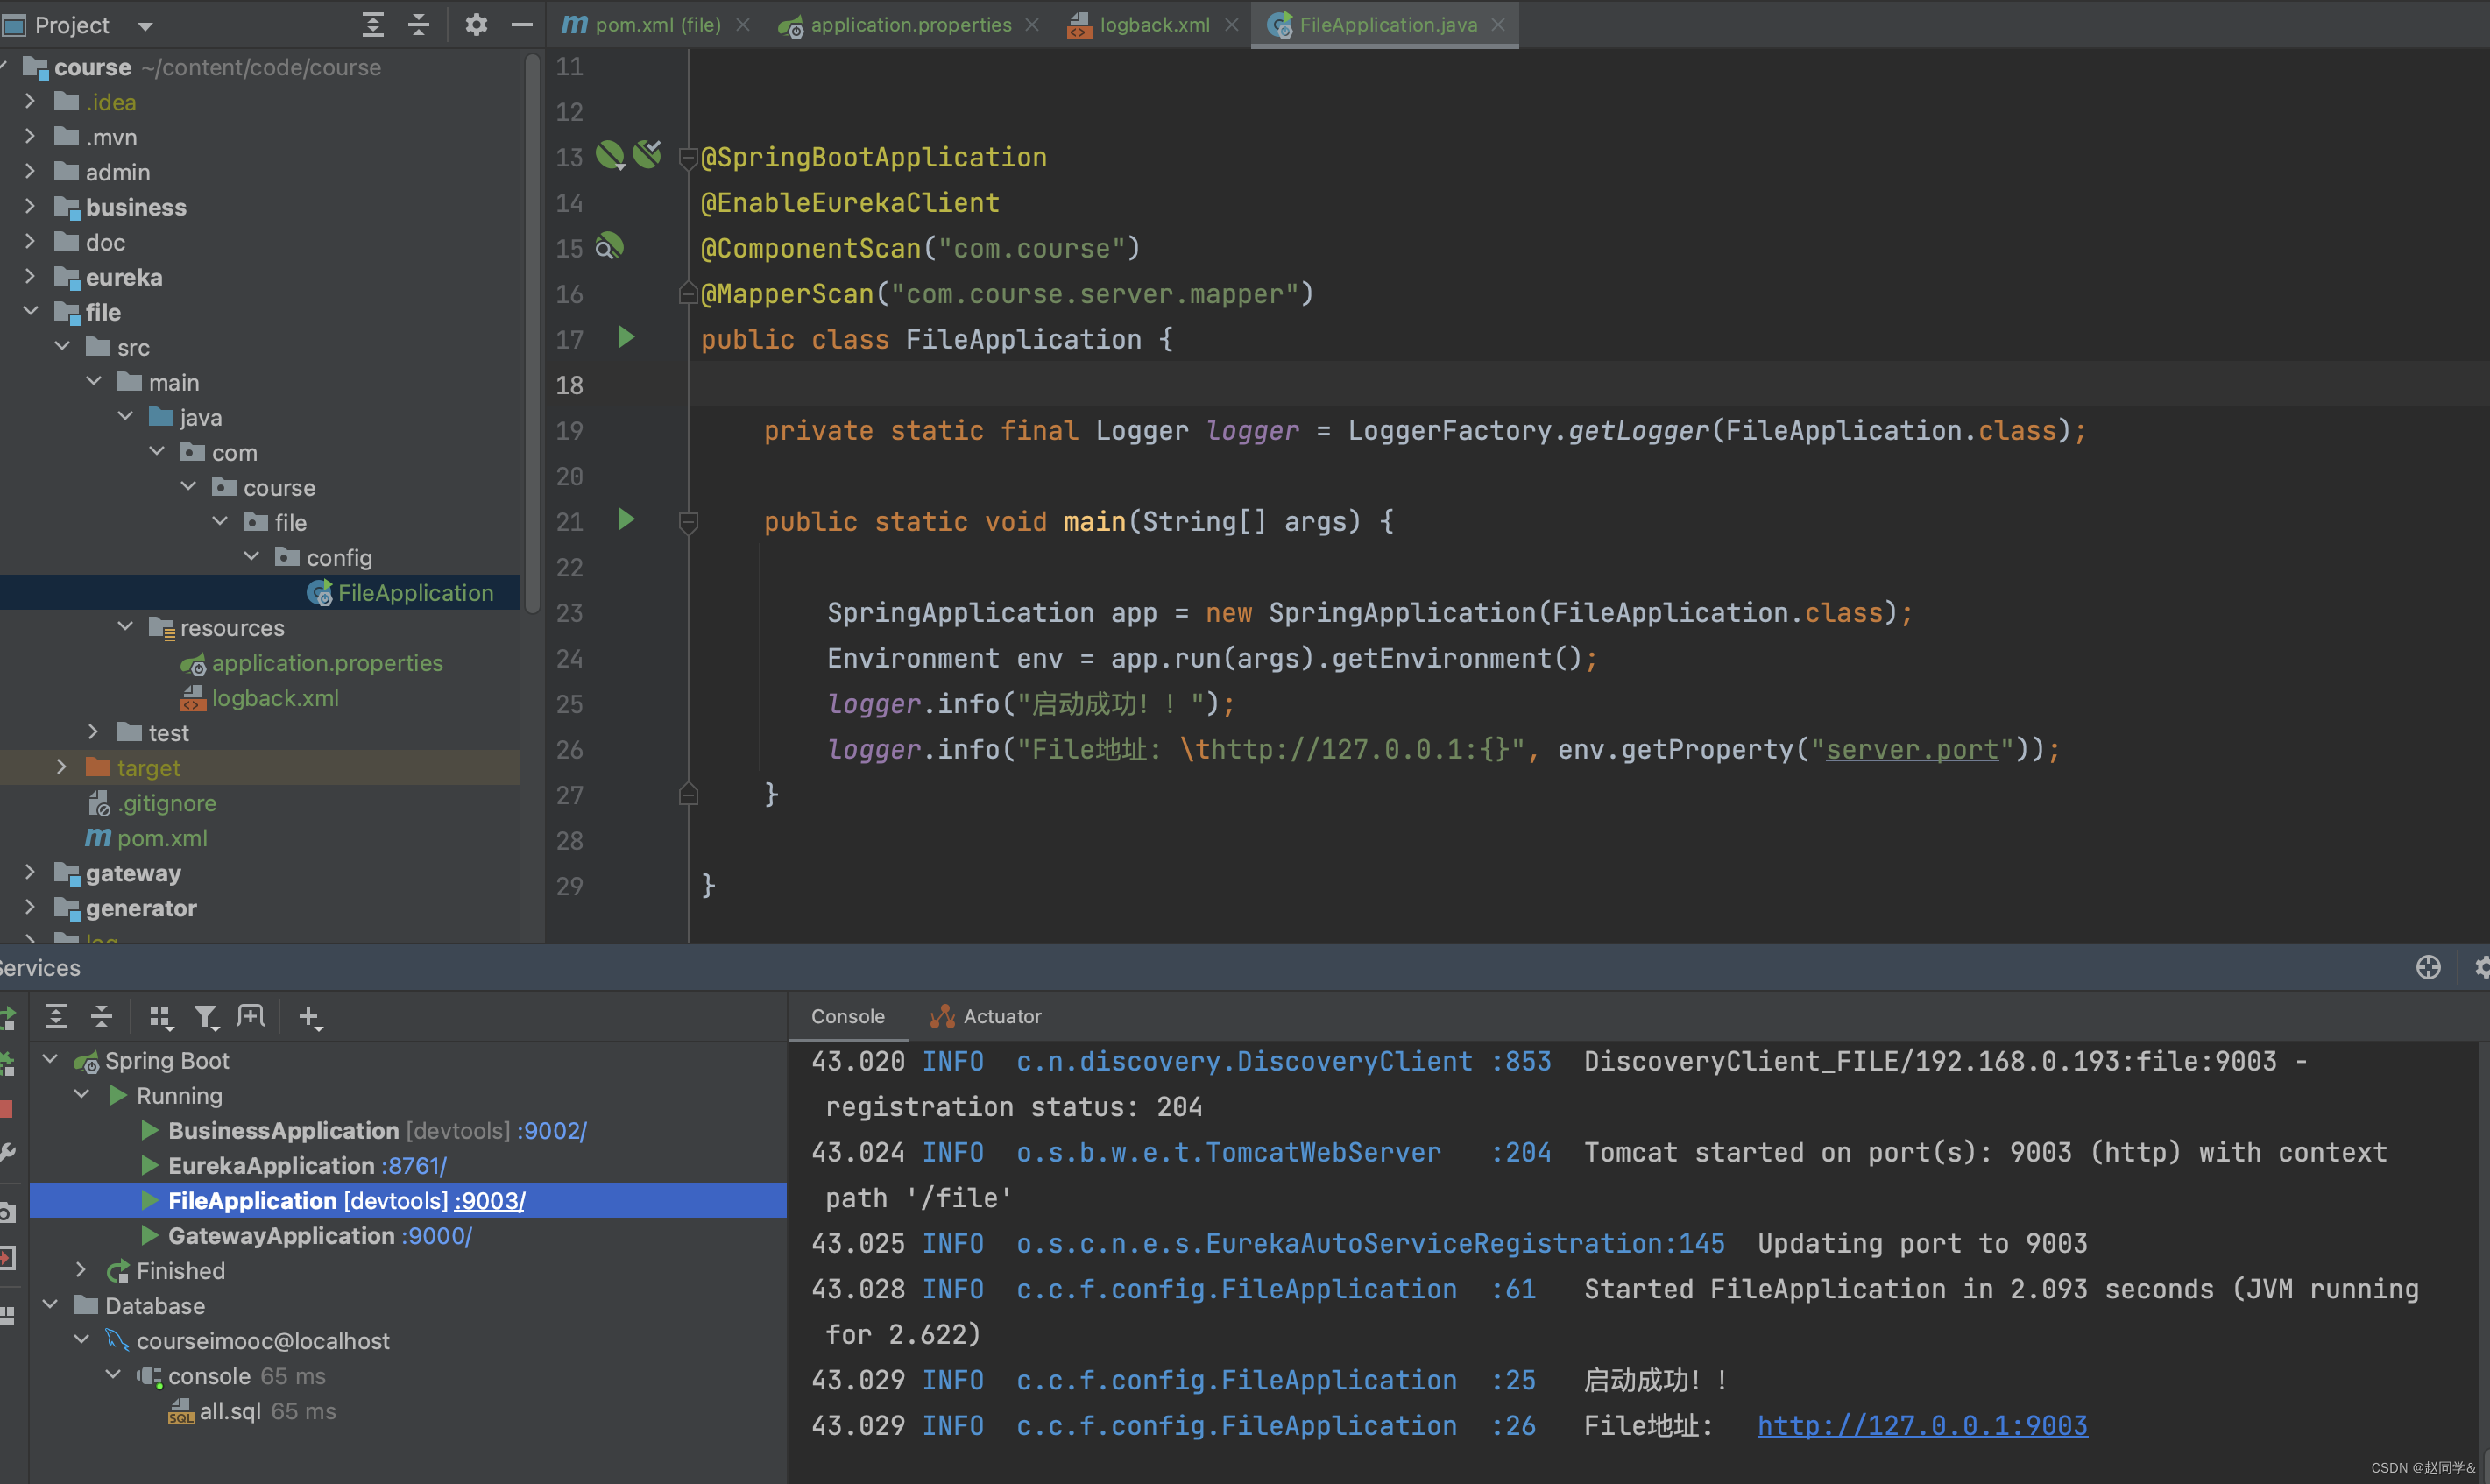Viewport: 2490px width, 1484px height.
Task: Click Expand All icon in Services toolbar
Action: [56, 1017]
